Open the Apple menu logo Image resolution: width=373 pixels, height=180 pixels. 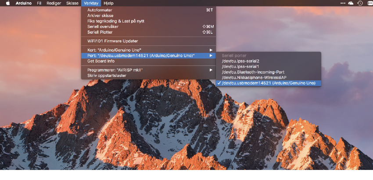[x=7, y=3]
